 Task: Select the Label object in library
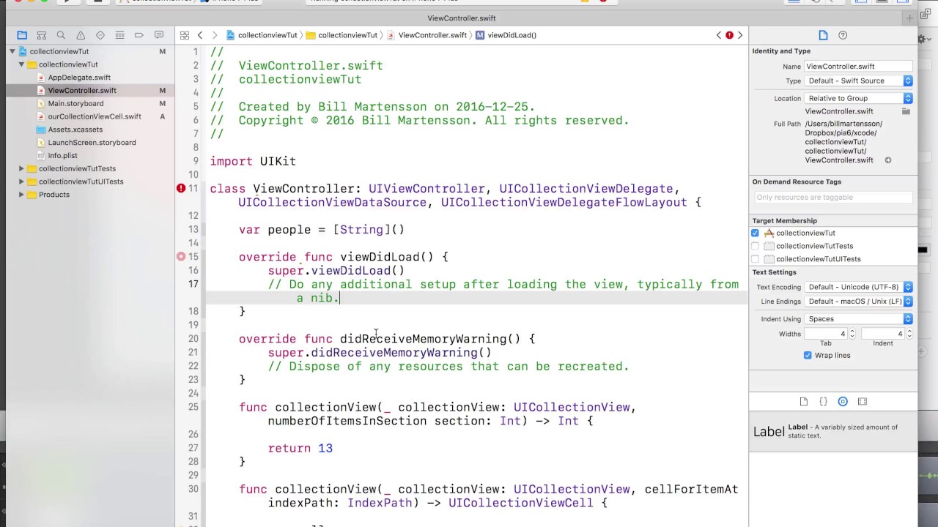point(833,431)
